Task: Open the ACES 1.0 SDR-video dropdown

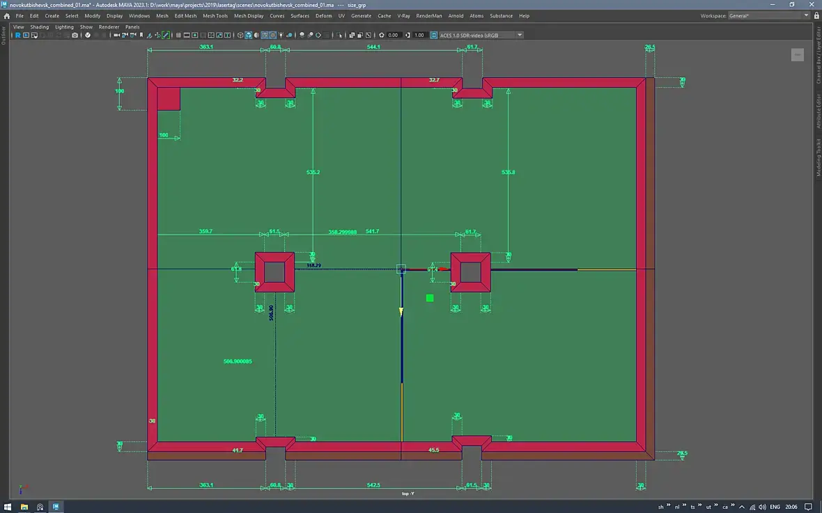Action: (481, 35)
